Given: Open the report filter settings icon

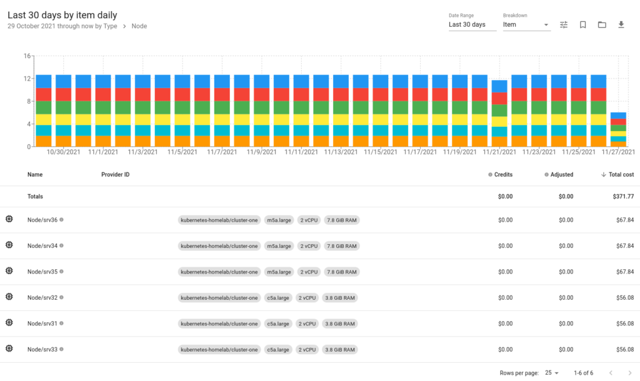Looking at the screenshot, I should tap(563, 25).
